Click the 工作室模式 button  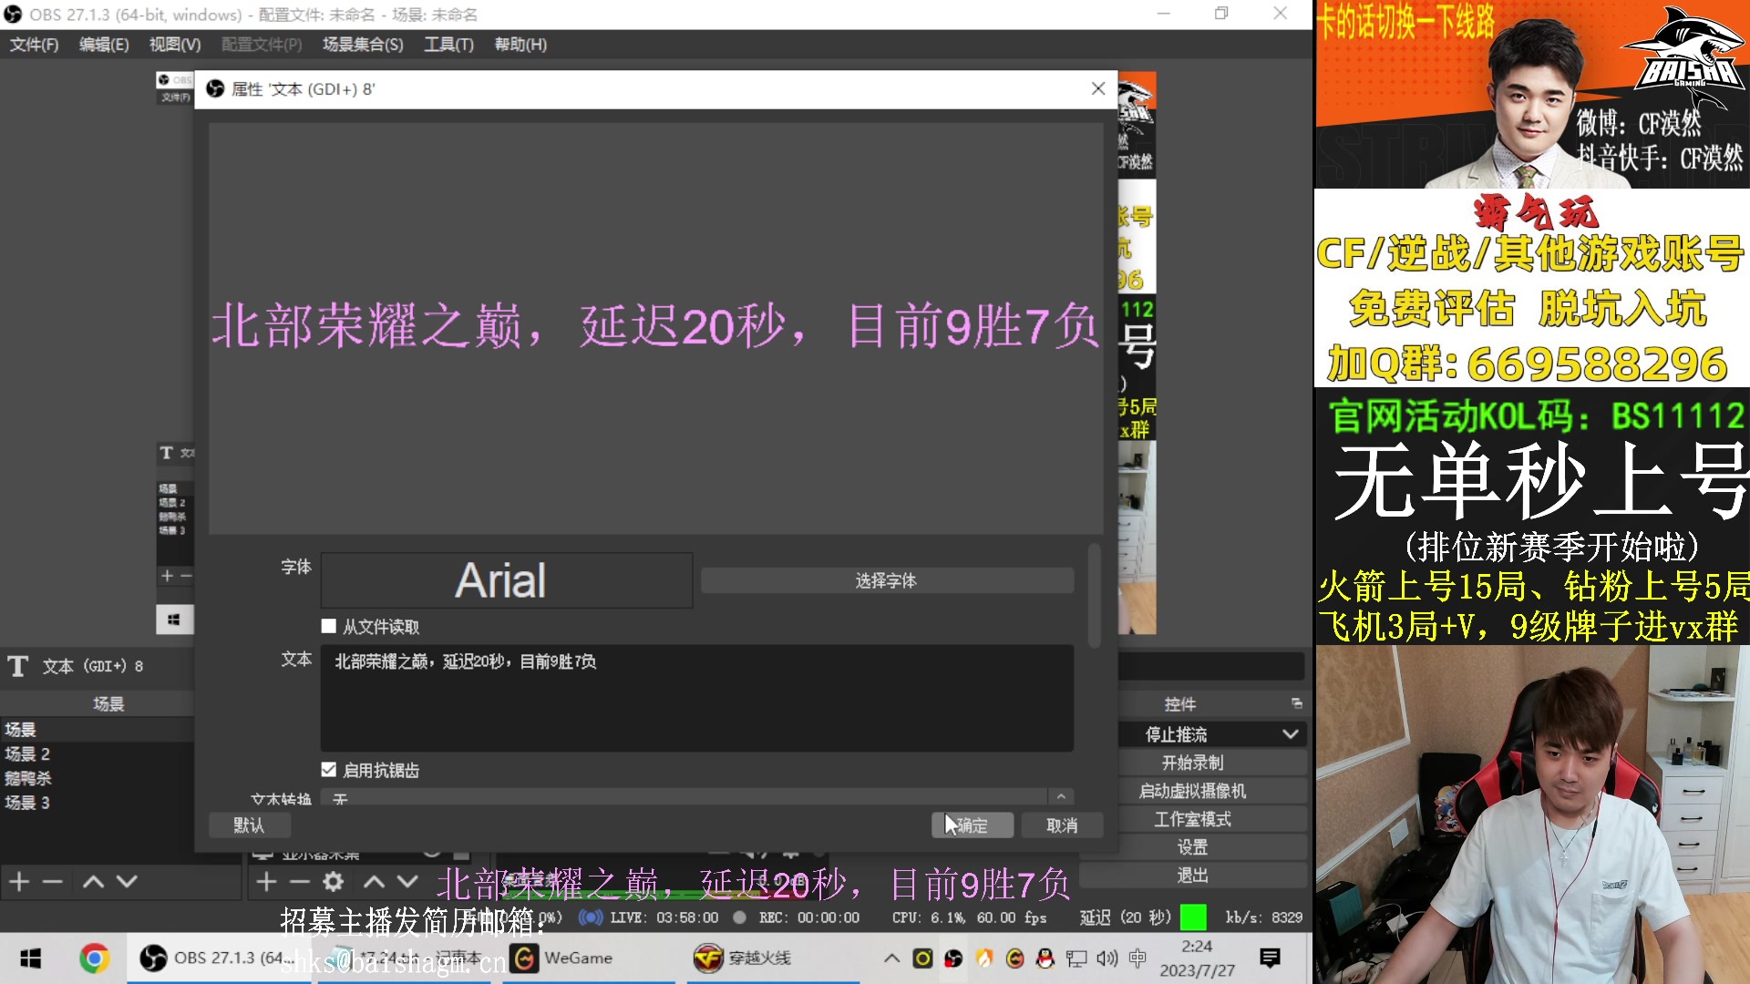click(1192, 819)
